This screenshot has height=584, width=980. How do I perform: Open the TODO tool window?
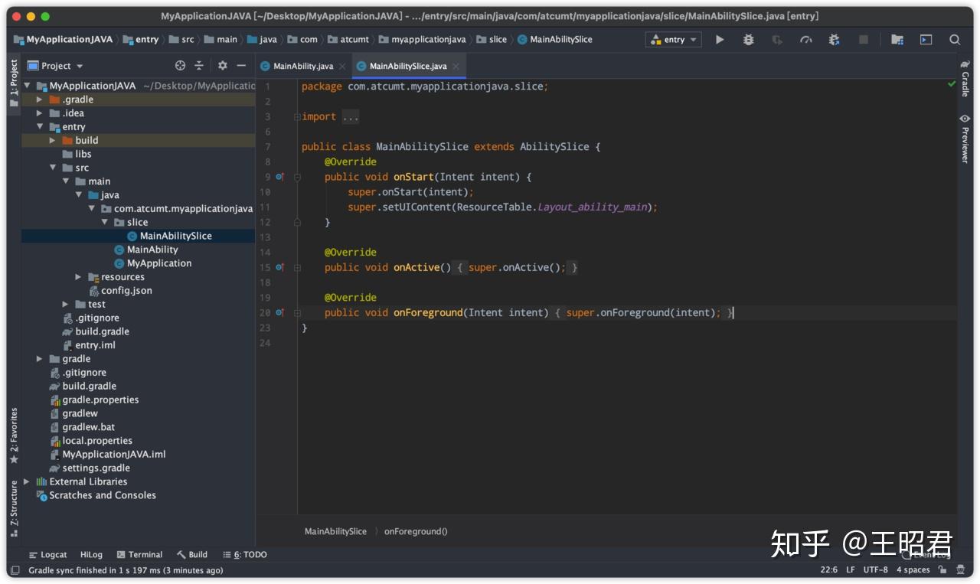[x=245, y=555]
